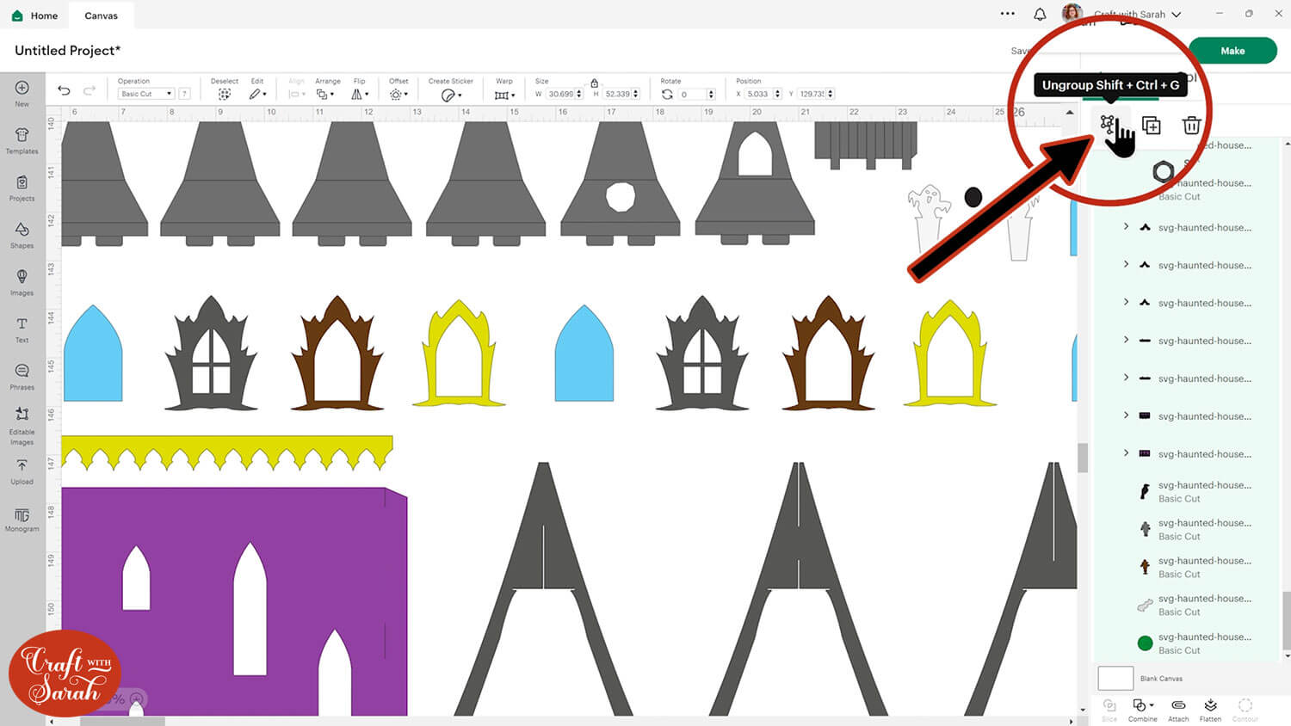Open the Combine dropdown
The height and width of the screenshot is (726, 1291).
click(x=1142, y=710)
